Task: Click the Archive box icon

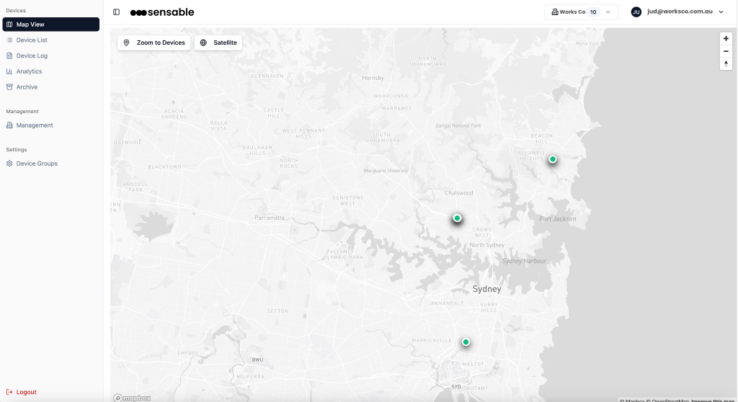Action: [9, 87]
